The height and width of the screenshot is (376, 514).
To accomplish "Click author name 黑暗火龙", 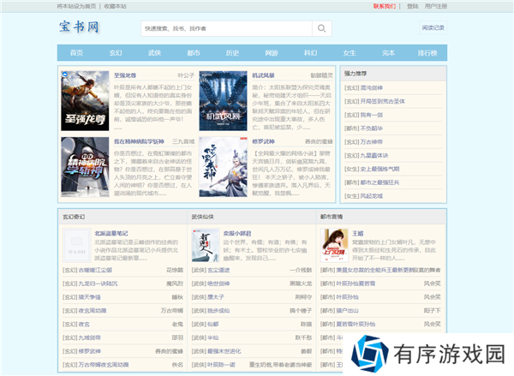I will coord(301,283).
